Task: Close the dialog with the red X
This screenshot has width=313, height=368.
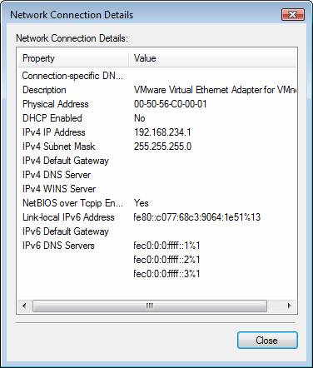Action: click(293, 14)
